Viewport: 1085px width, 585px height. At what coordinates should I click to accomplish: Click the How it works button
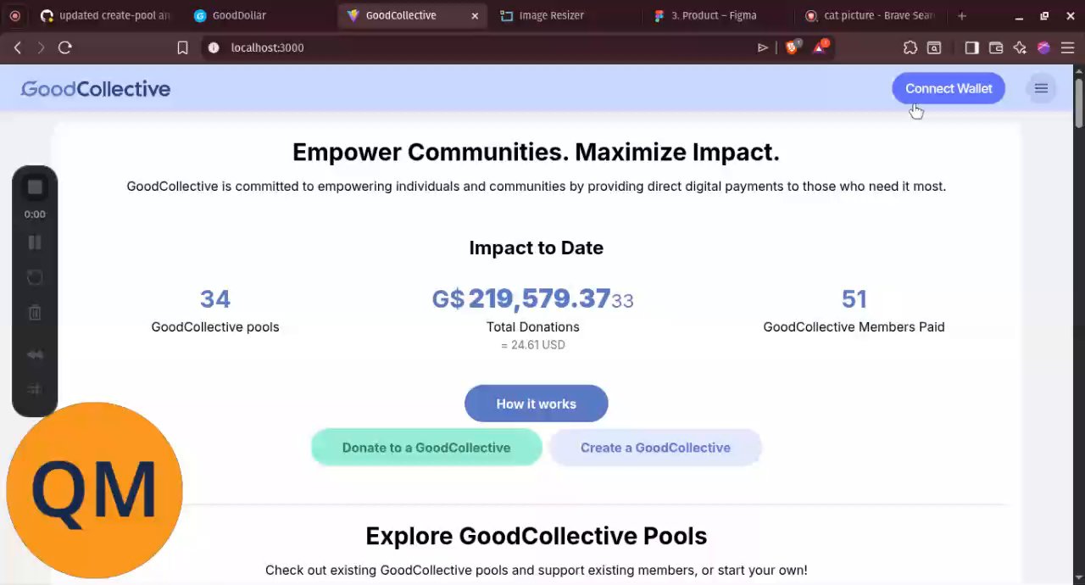pos(536,404)
